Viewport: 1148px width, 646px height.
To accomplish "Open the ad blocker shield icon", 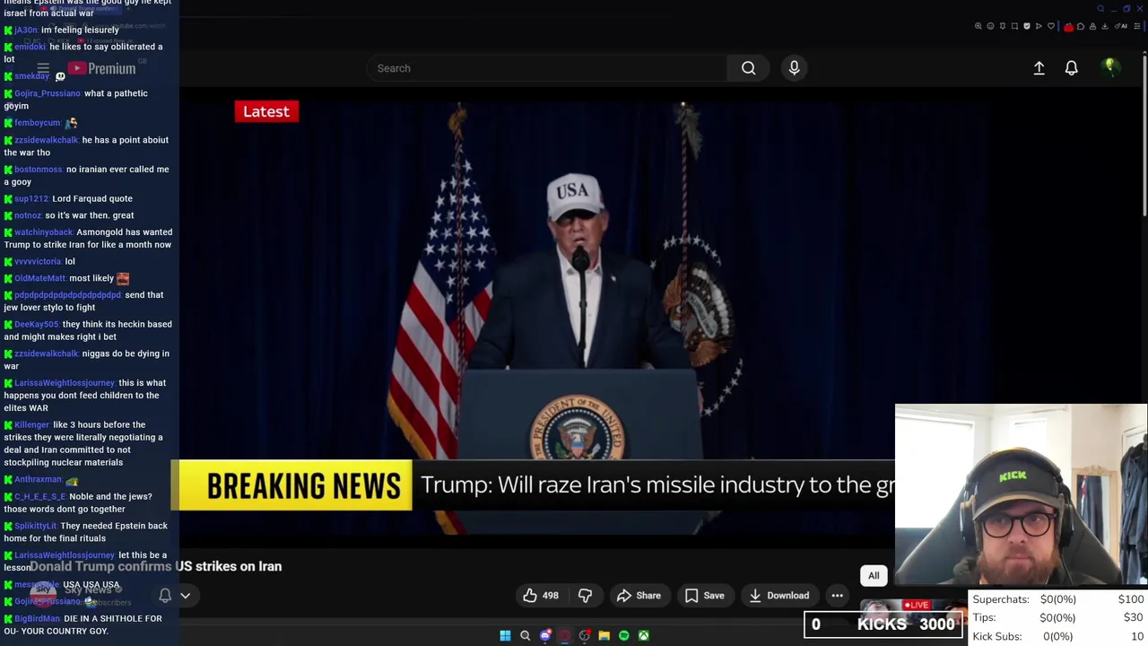I will [1027, 26].
